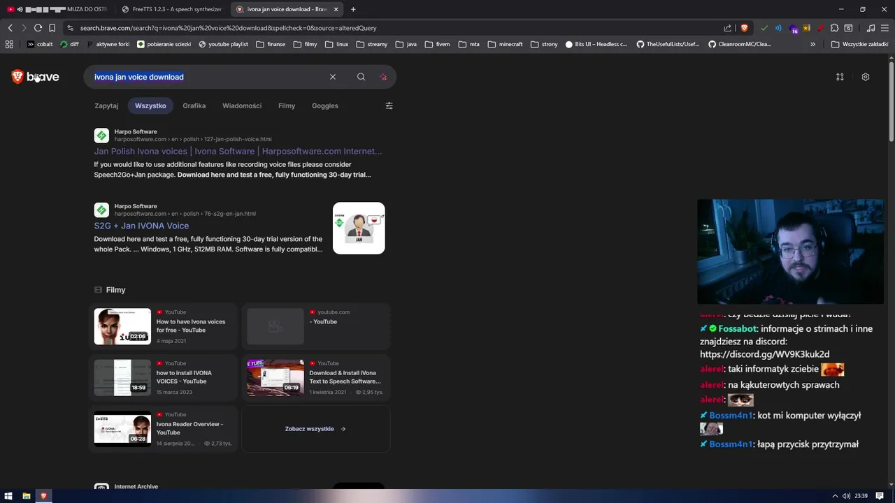Switch to the MUZA DO OSTR browser tab

click(57, 9)
